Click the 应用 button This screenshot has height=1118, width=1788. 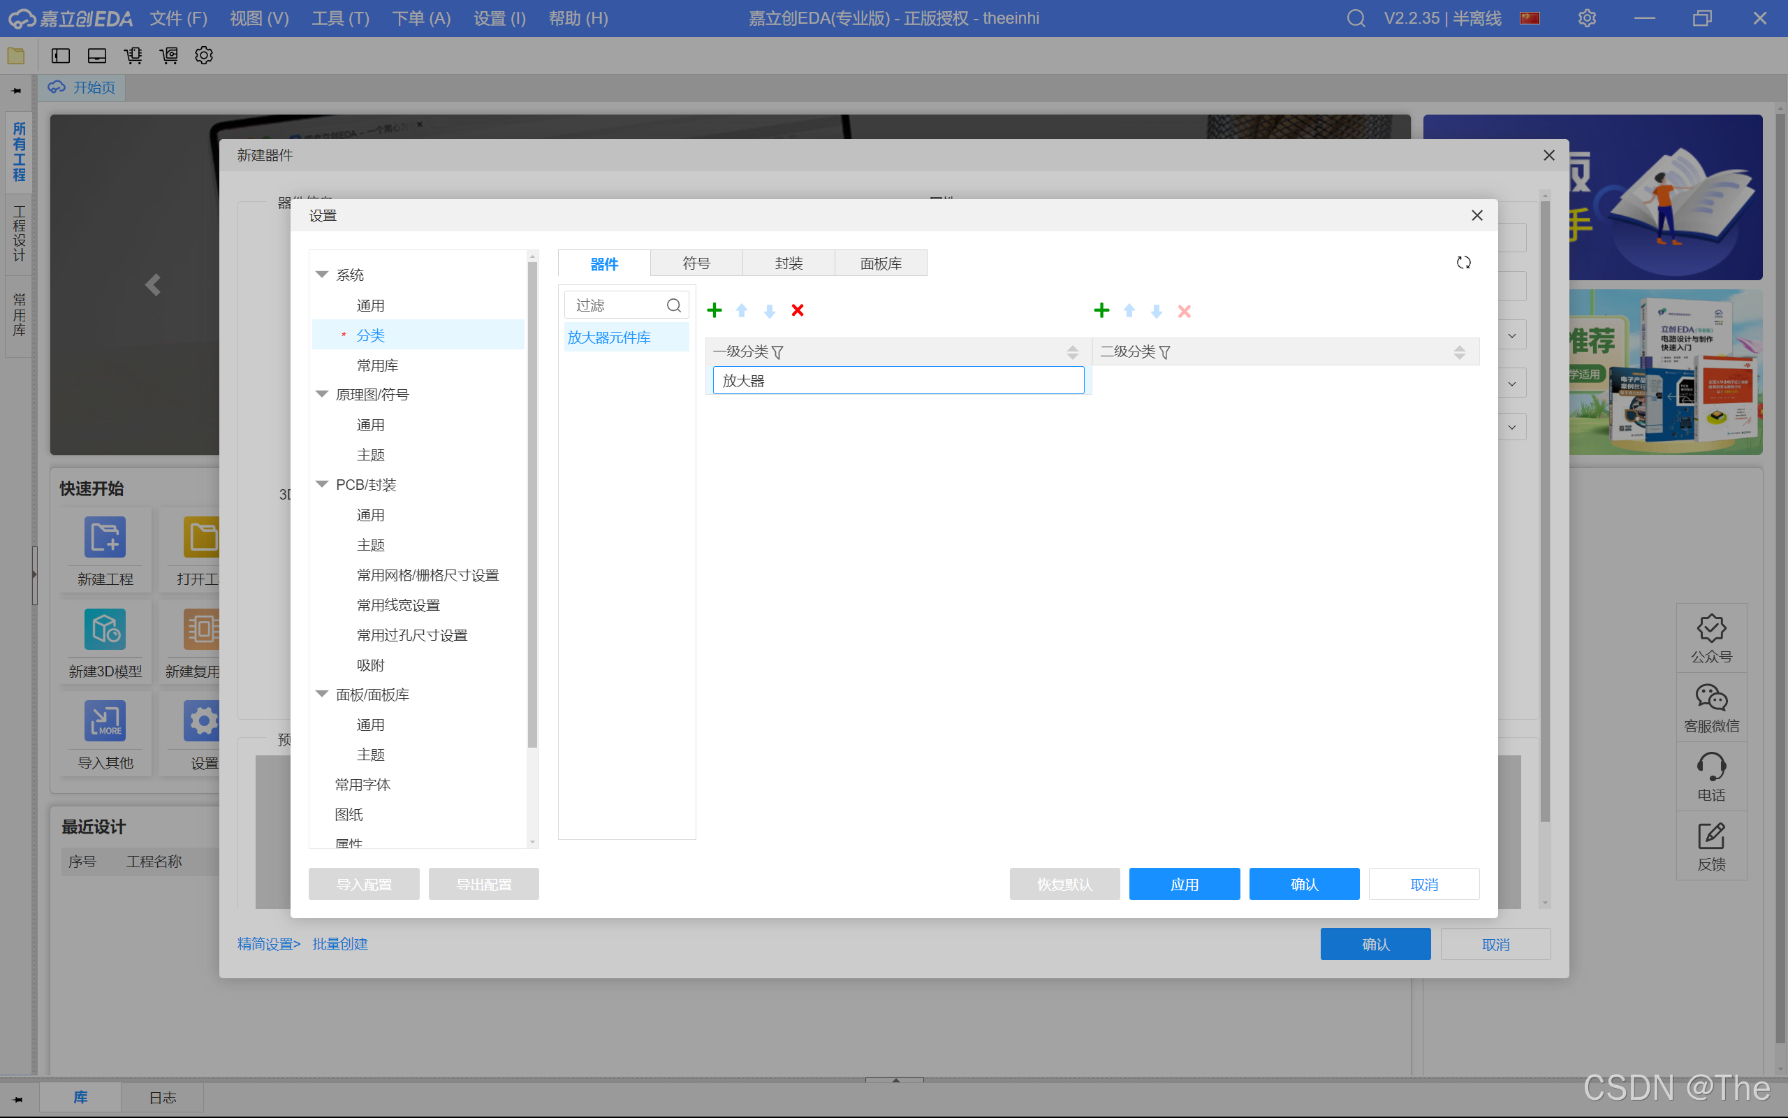click(1185, 885)
